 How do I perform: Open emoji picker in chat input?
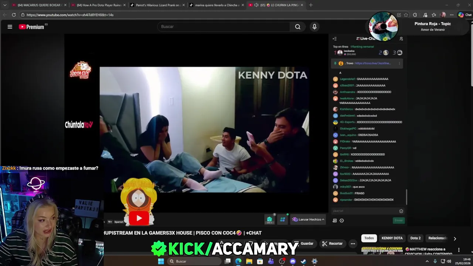401,211
